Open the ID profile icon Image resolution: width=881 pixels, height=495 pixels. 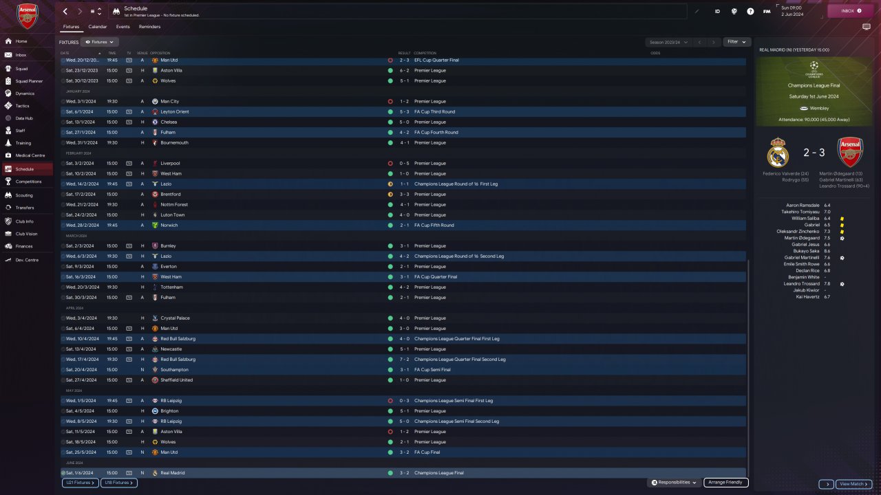point(717,11)
